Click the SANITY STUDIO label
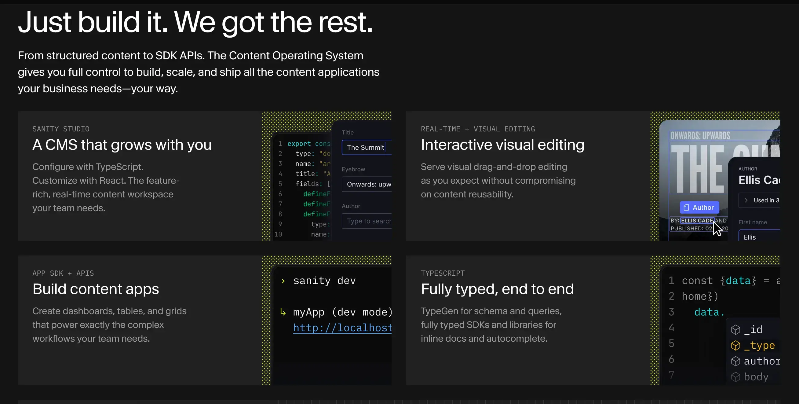799x404 pixels. [61, 129]
